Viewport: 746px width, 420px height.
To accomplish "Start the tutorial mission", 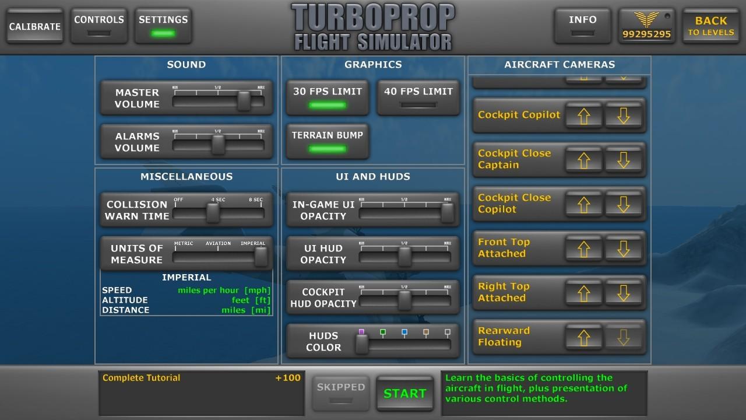I will coord(404,393).
